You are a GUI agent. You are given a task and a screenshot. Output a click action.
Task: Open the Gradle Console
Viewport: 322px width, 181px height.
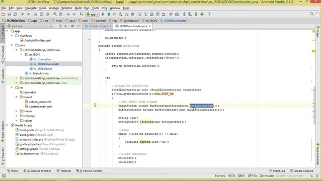click(x=302, y=171)
